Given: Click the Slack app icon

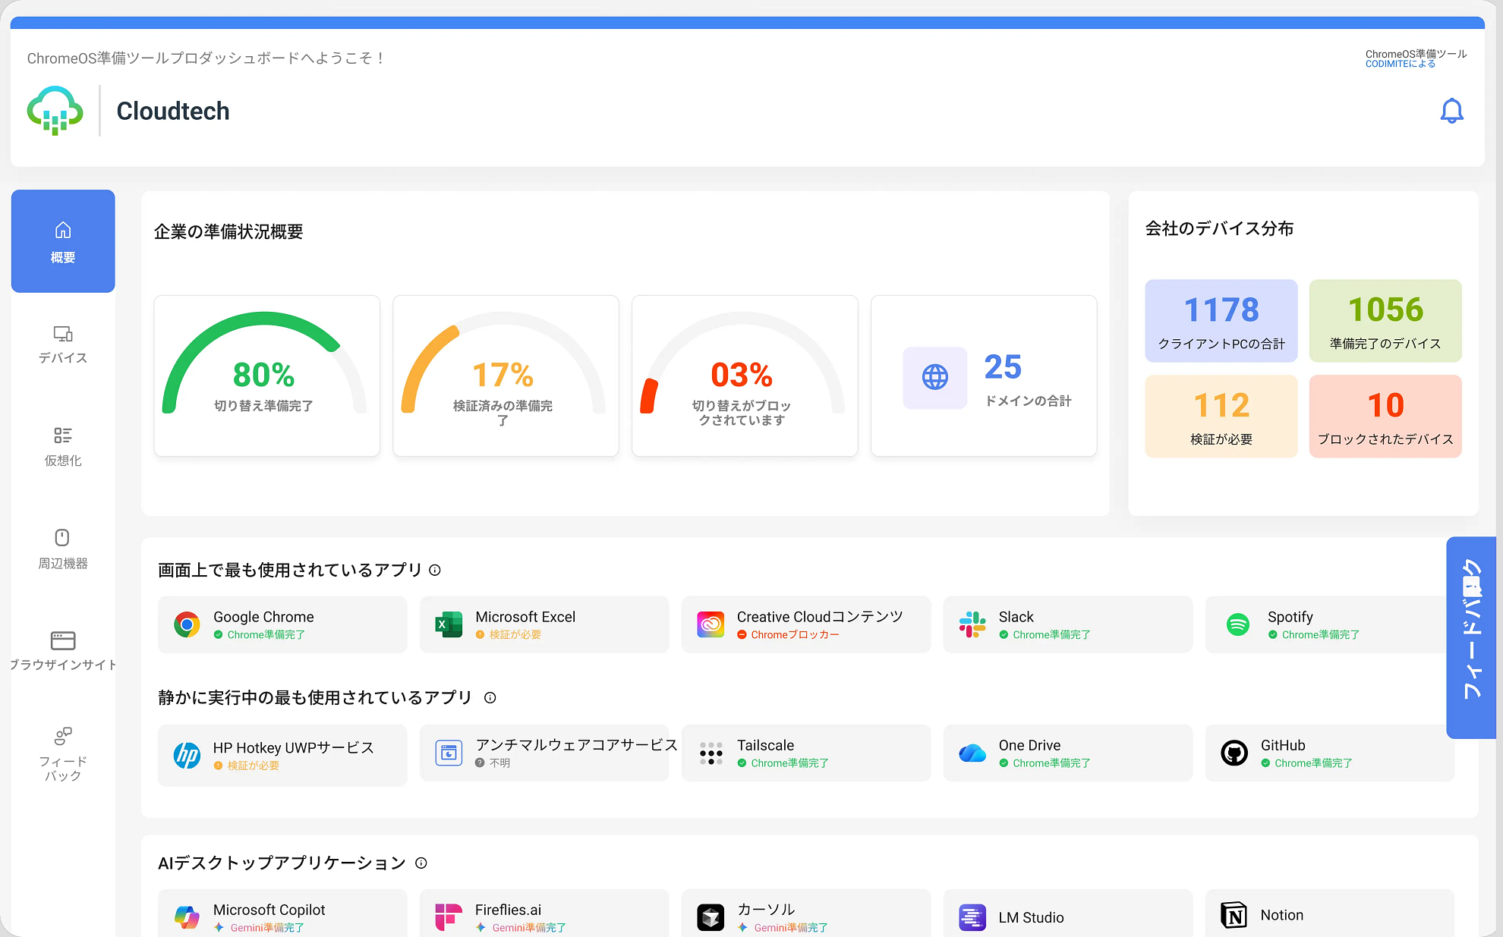Looking at the screenshot, I should [x=972, y=624].
